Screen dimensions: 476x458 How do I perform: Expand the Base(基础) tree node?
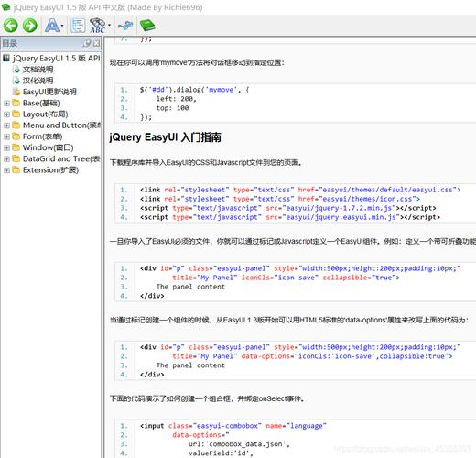(6, 104)
